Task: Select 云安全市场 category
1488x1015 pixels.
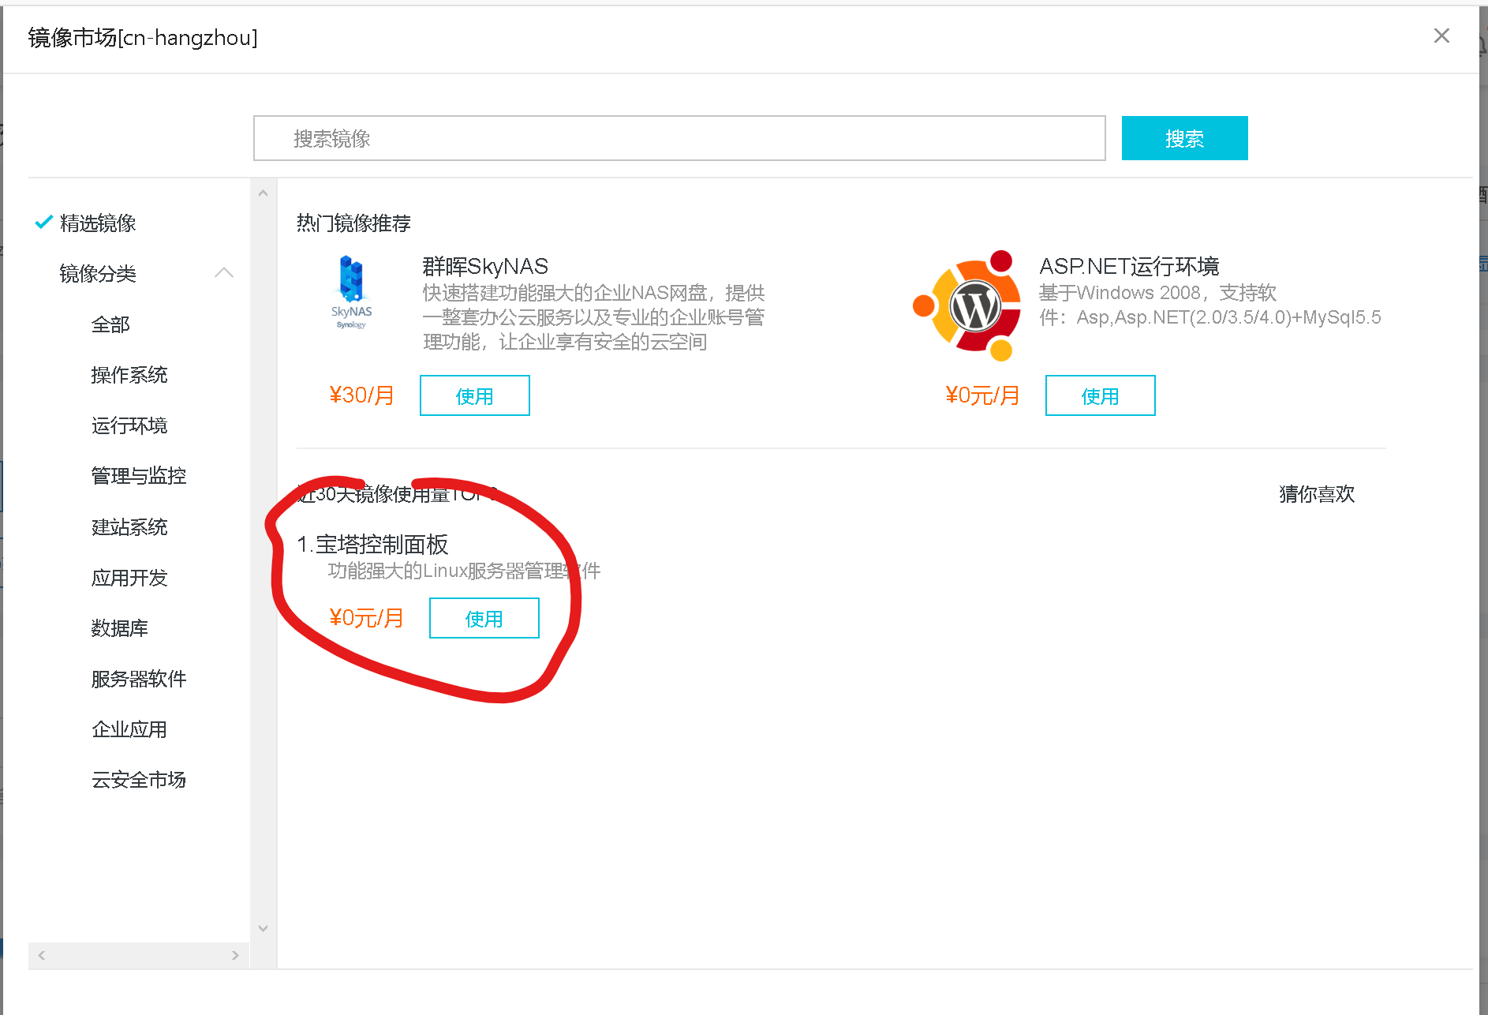Action: coord(139,780)
